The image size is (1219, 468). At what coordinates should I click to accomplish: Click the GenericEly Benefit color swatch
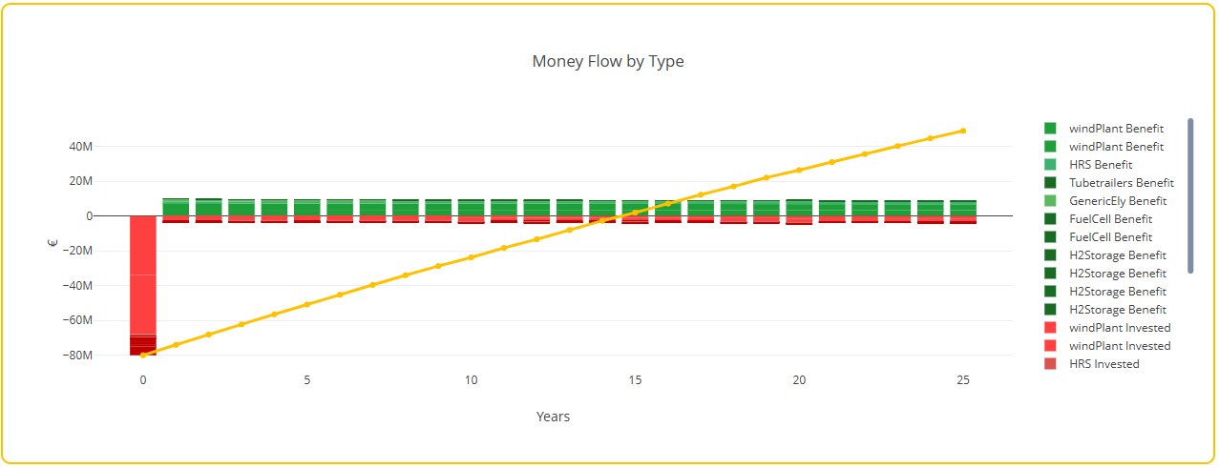pos(1050,201)
